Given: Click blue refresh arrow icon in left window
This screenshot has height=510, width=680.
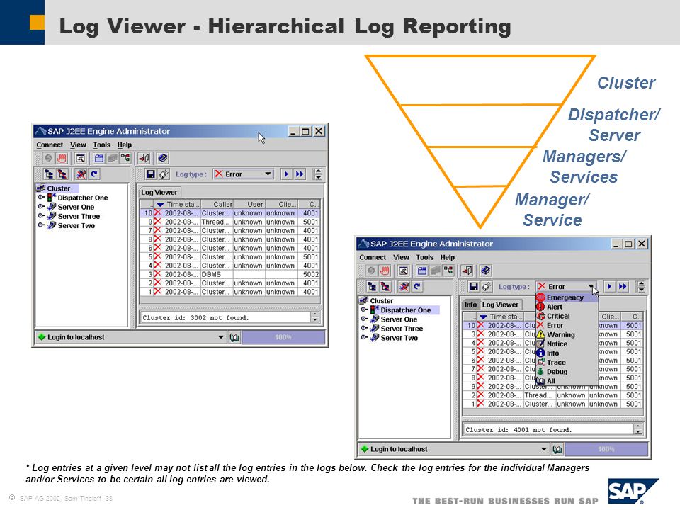Looking at the screenshot, I should click(x=94, y=174).
